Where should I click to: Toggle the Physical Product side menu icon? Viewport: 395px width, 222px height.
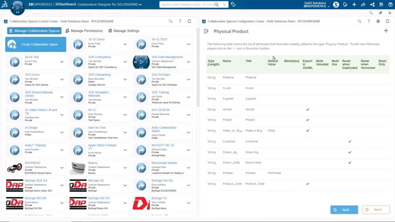click(x=206, y=31)
